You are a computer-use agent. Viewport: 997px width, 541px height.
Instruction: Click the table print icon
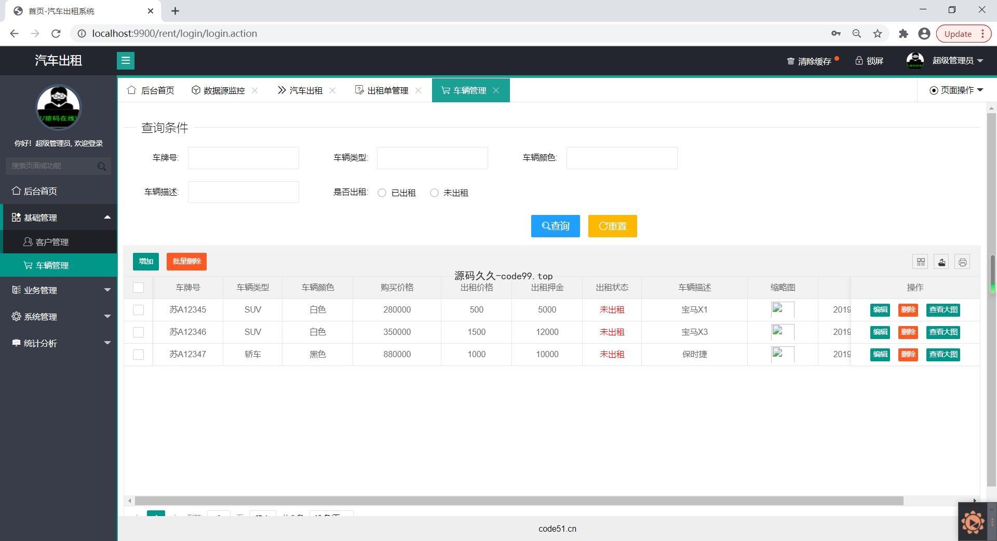coord(962,262)
